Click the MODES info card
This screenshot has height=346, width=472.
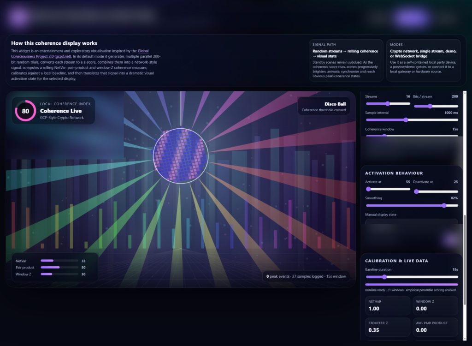423,60
